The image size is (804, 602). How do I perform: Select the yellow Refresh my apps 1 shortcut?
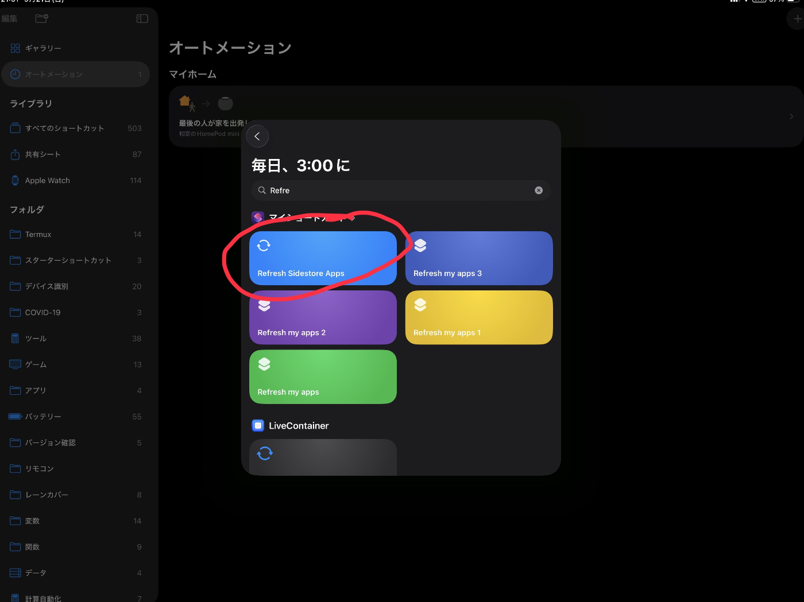click(479, 317)
